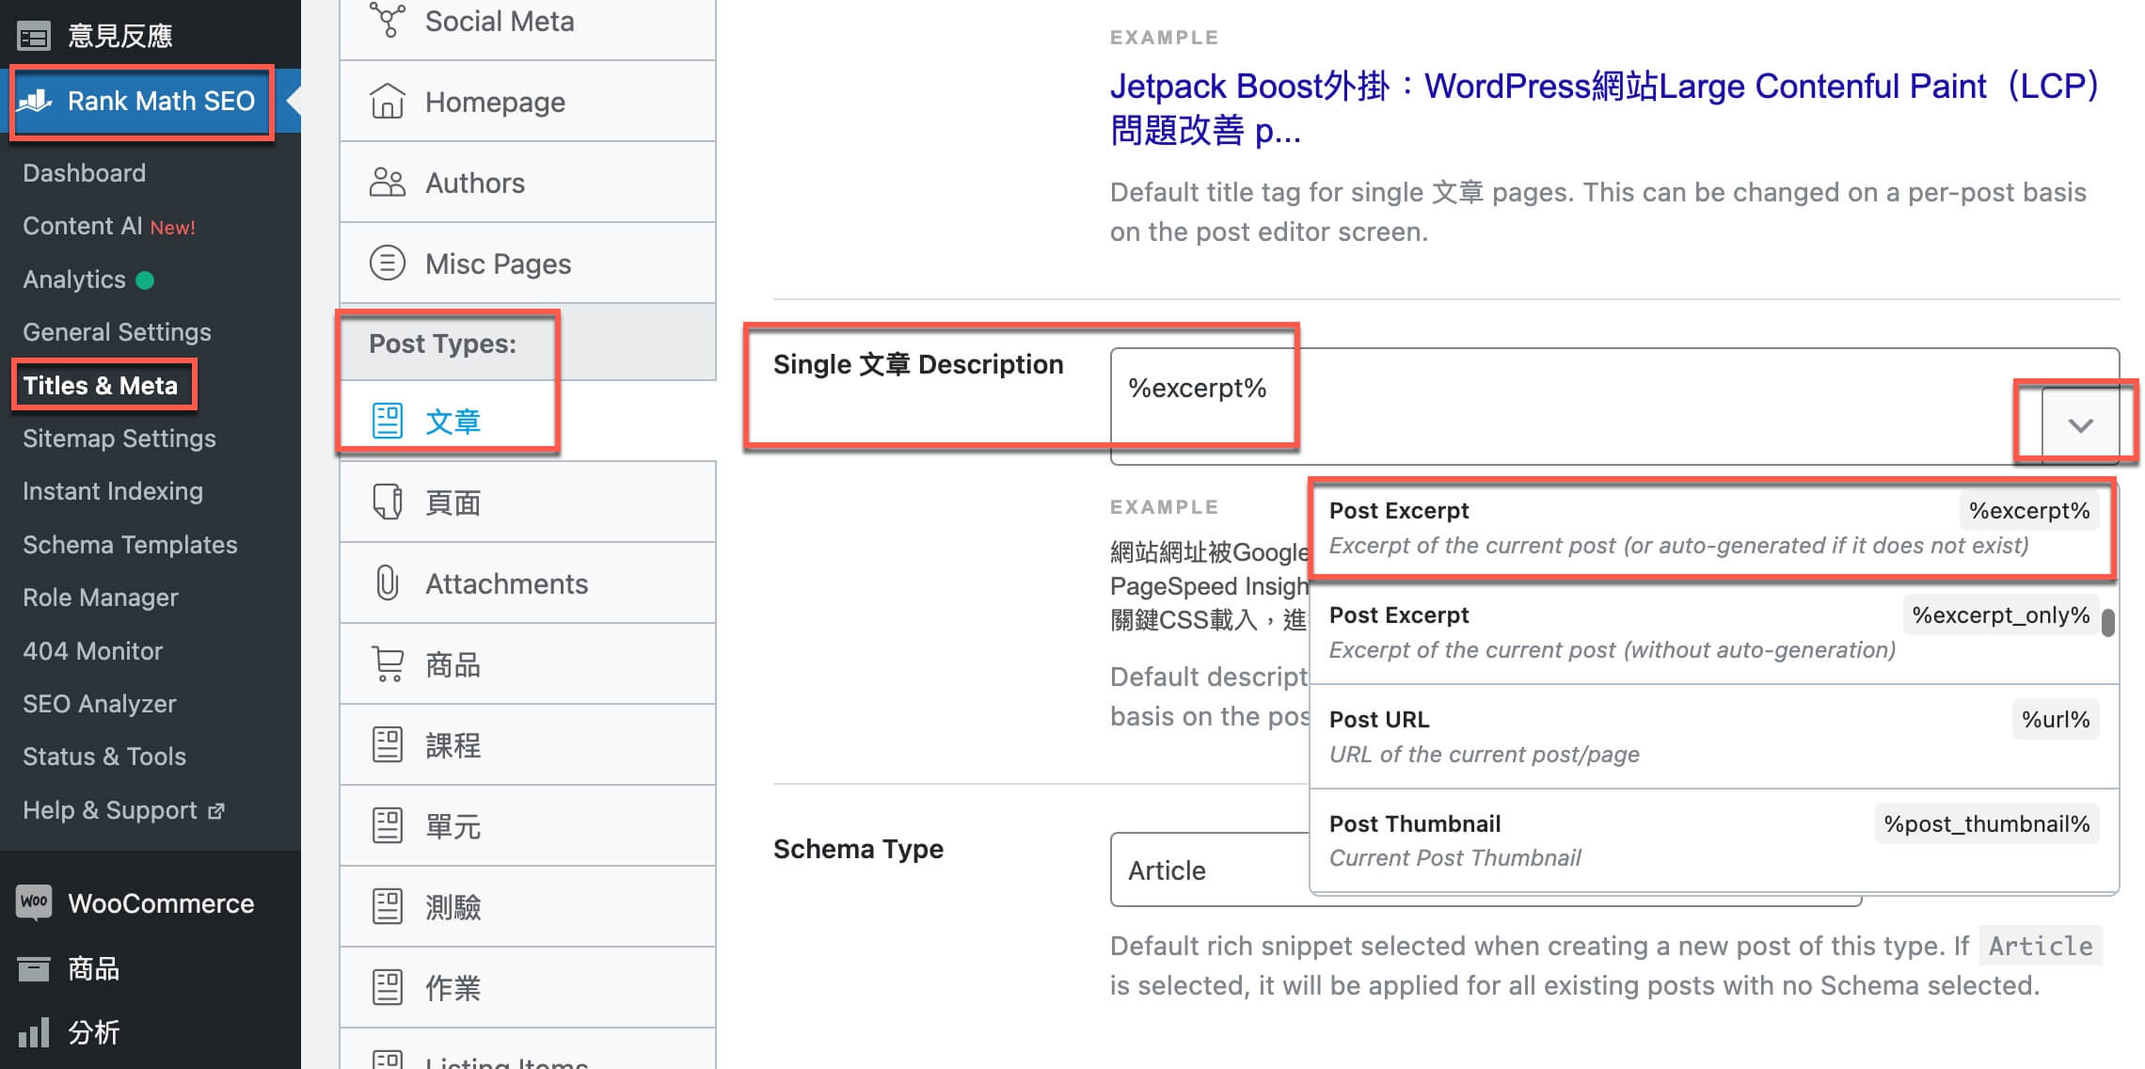
Task: Click the Authors people icon
Action: (x=387, y=183)
